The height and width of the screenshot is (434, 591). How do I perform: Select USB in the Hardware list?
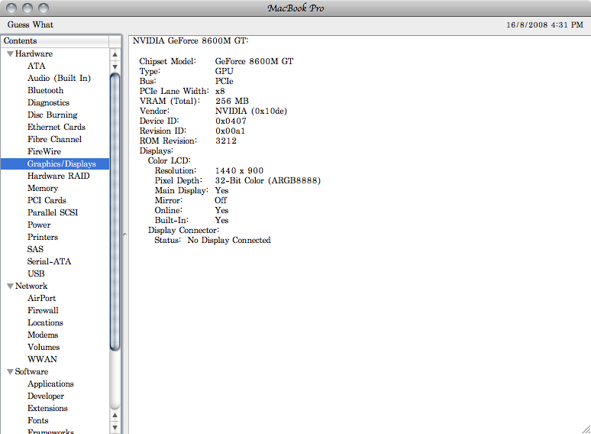[x=36, y=274]
